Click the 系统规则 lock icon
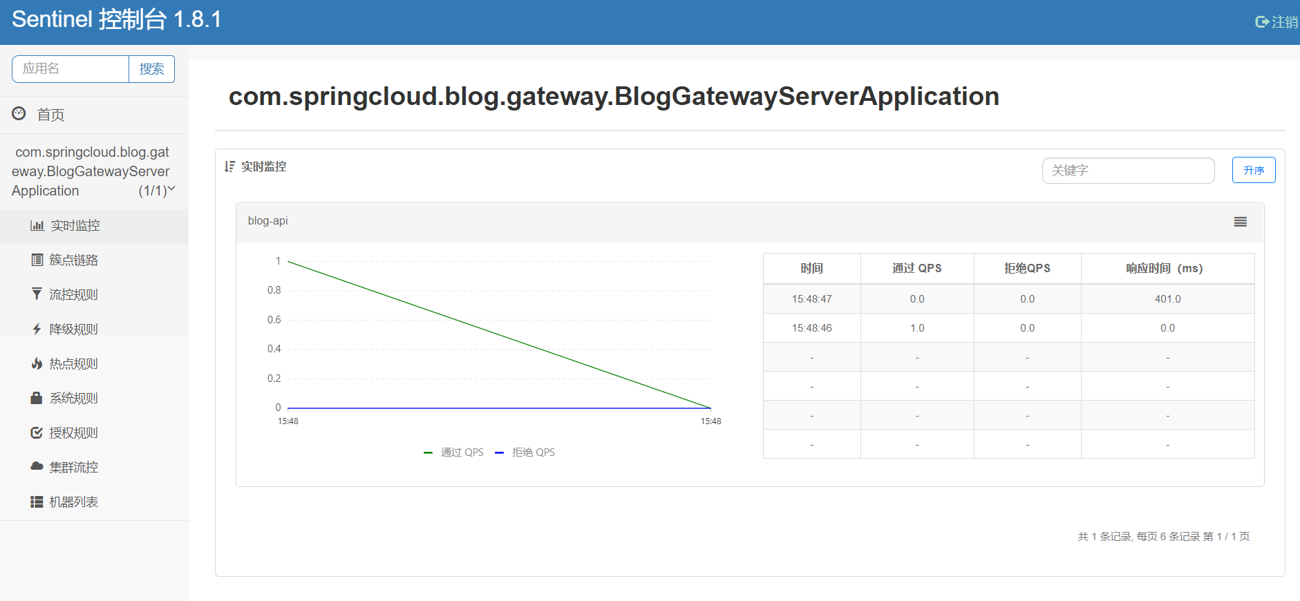The height and width of the screenshot is (601, 1300). 37,398
